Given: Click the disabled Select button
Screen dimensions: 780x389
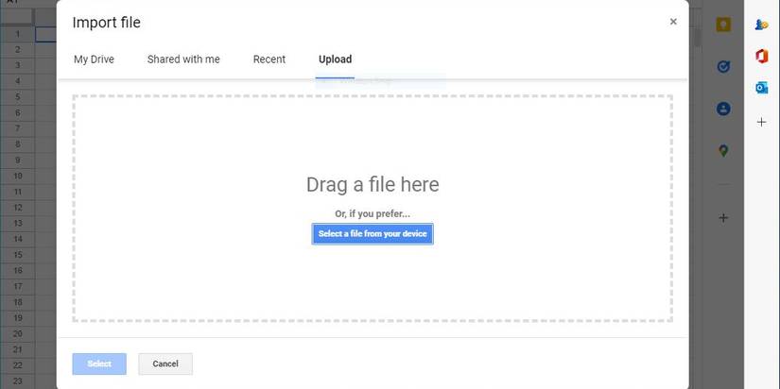Looking at the screenshot, I should 99,364.
